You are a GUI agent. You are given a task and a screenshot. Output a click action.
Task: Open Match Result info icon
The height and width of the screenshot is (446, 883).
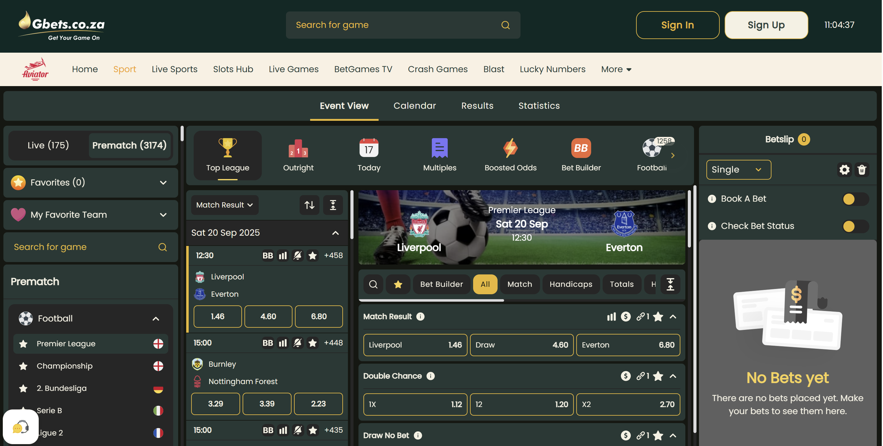click(x=420, y=317)
